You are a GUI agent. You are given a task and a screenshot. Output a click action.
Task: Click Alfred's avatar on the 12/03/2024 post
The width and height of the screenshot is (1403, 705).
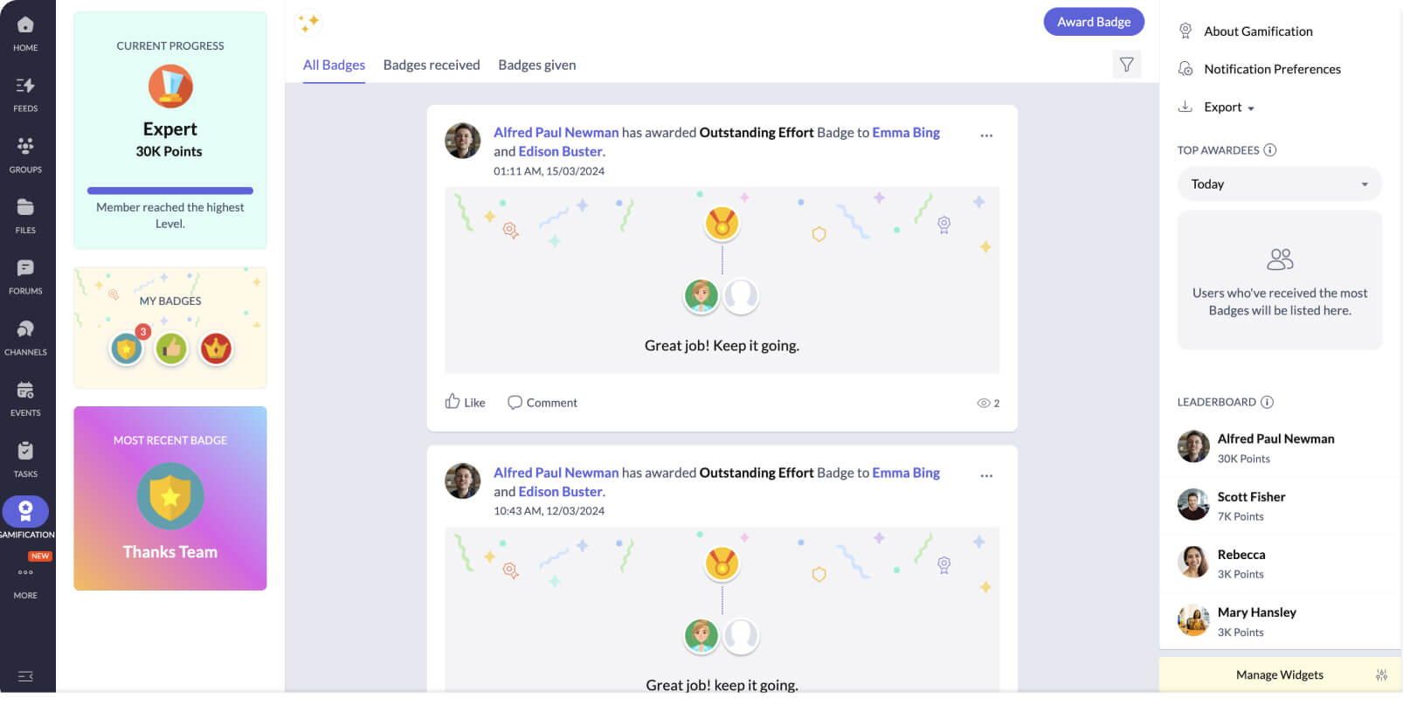[x=463, y=480]
